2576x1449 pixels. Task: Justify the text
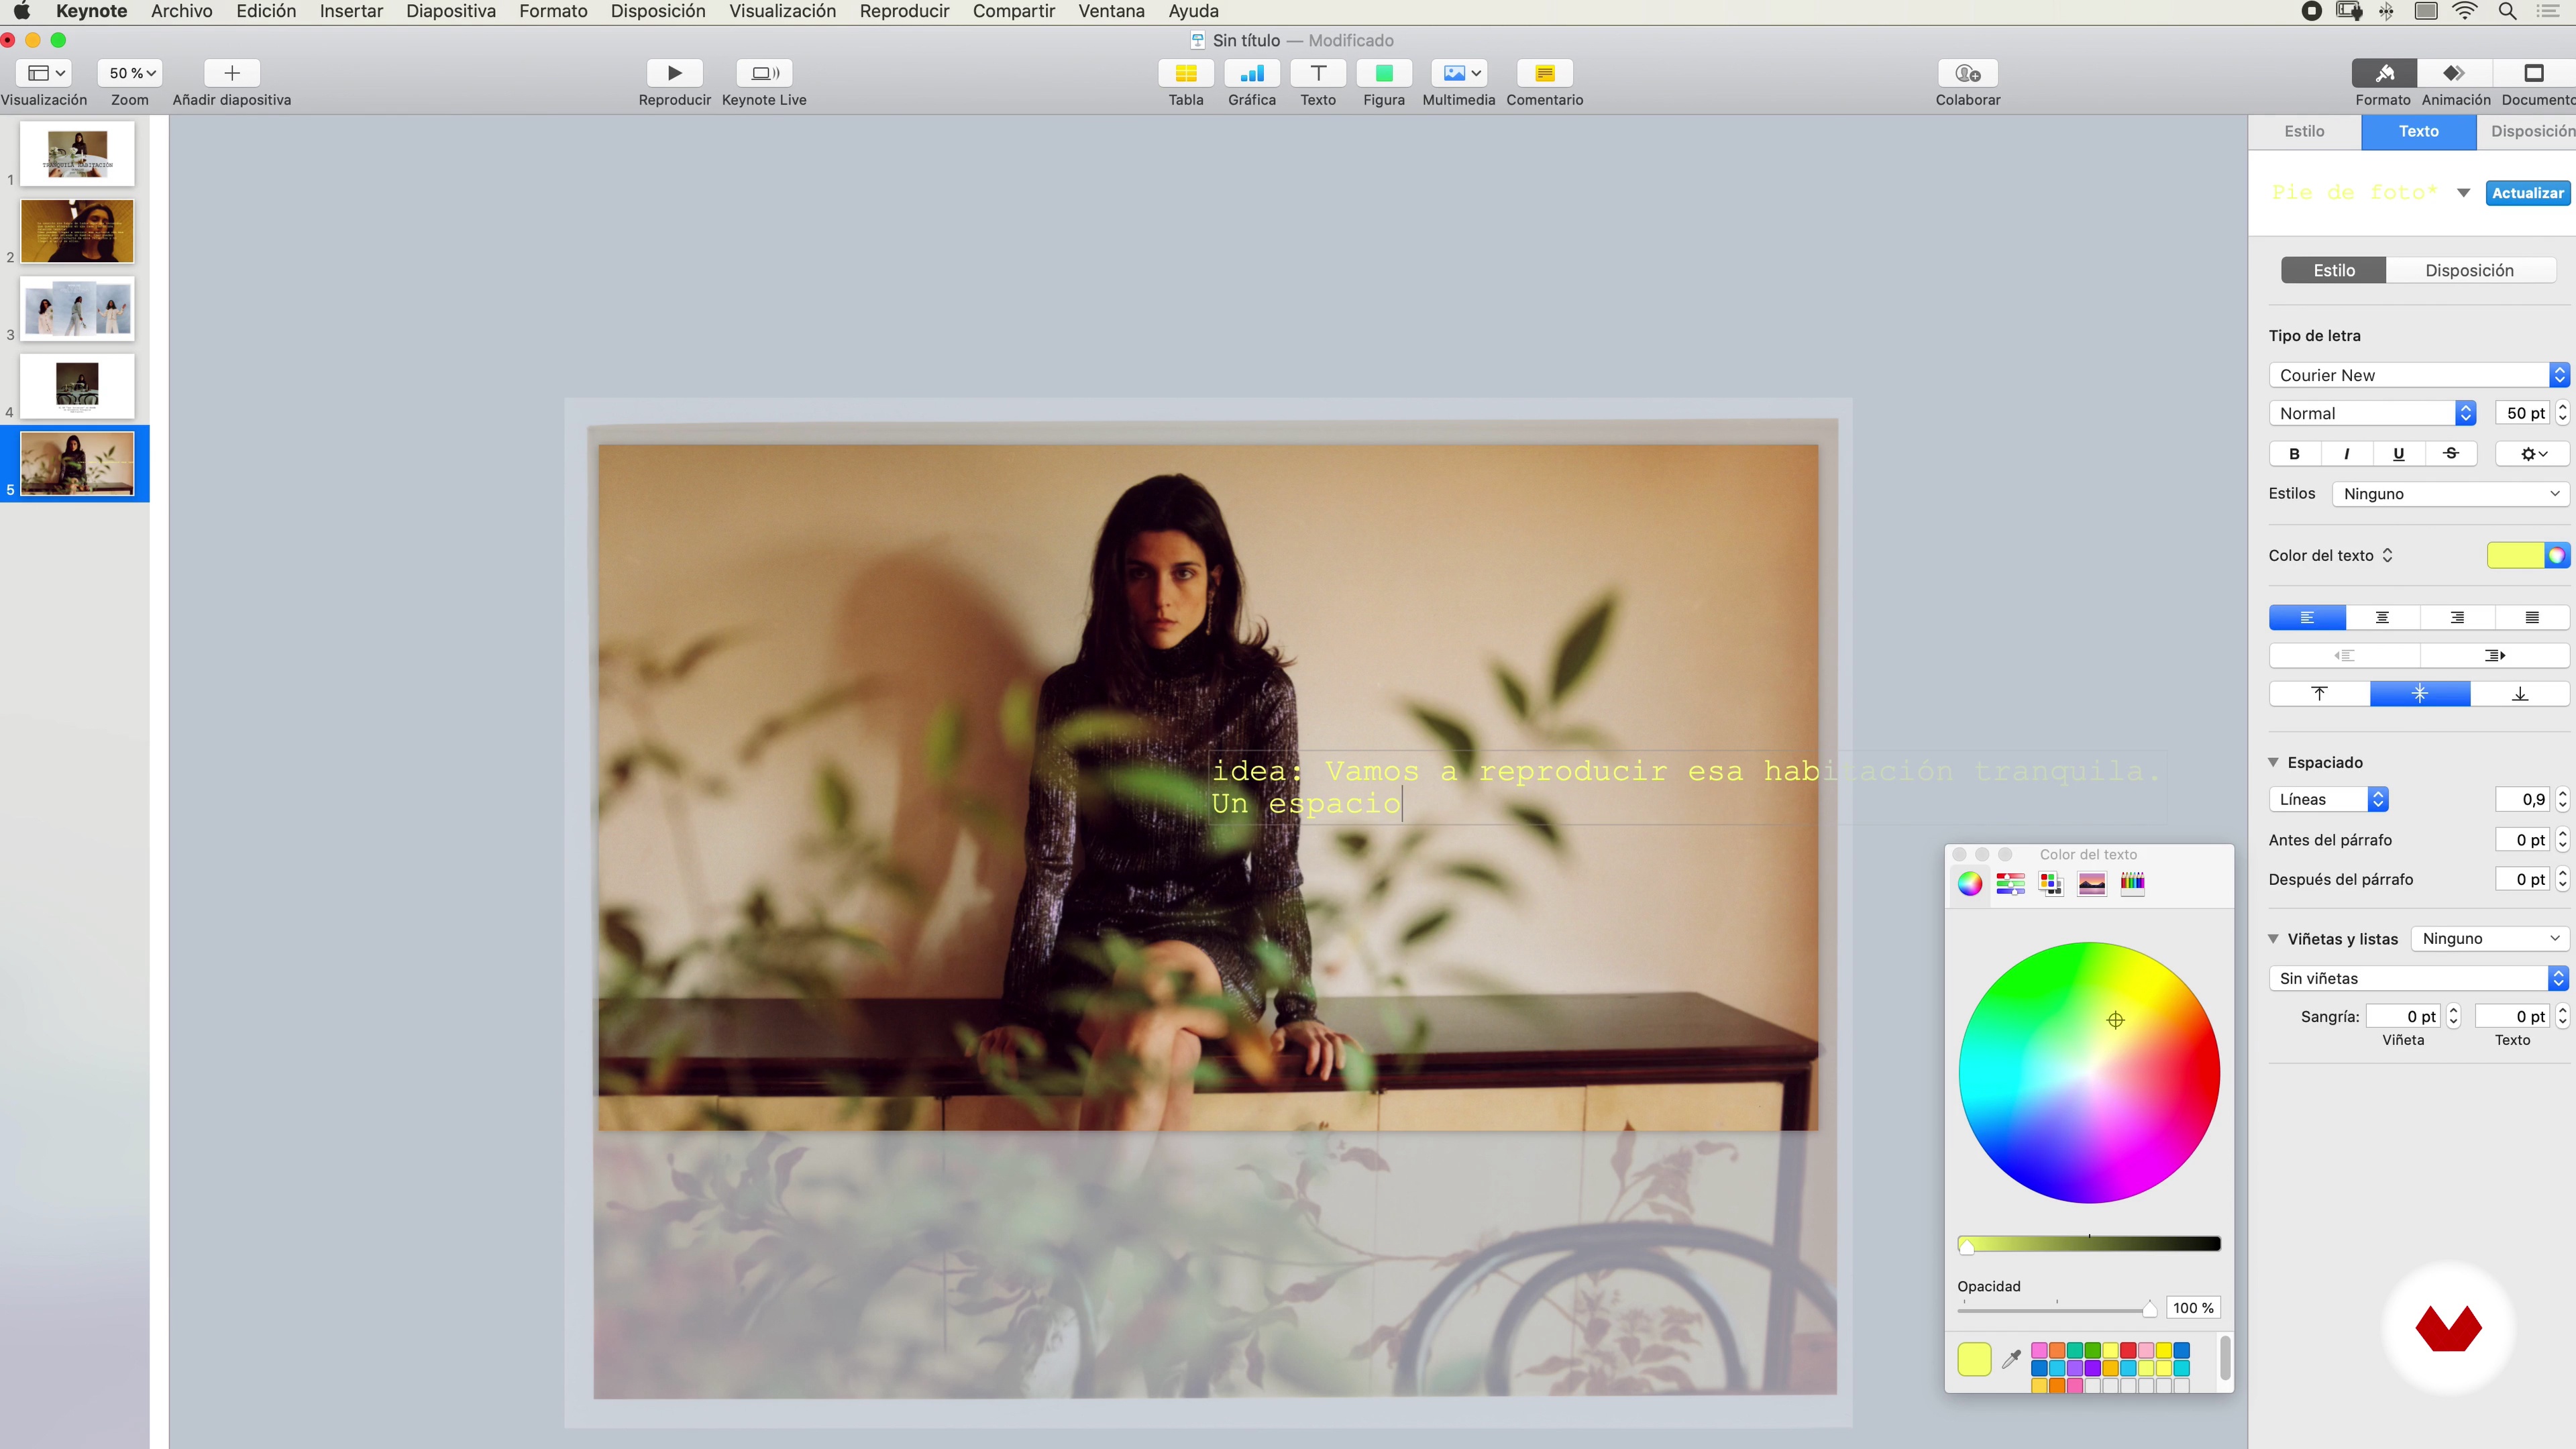click(x=2532, y=618)
